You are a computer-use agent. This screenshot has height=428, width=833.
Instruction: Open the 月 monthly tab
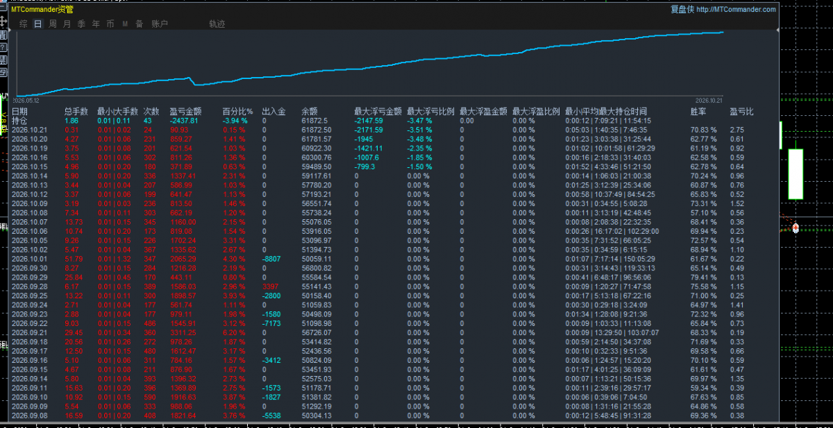(67, 24)
